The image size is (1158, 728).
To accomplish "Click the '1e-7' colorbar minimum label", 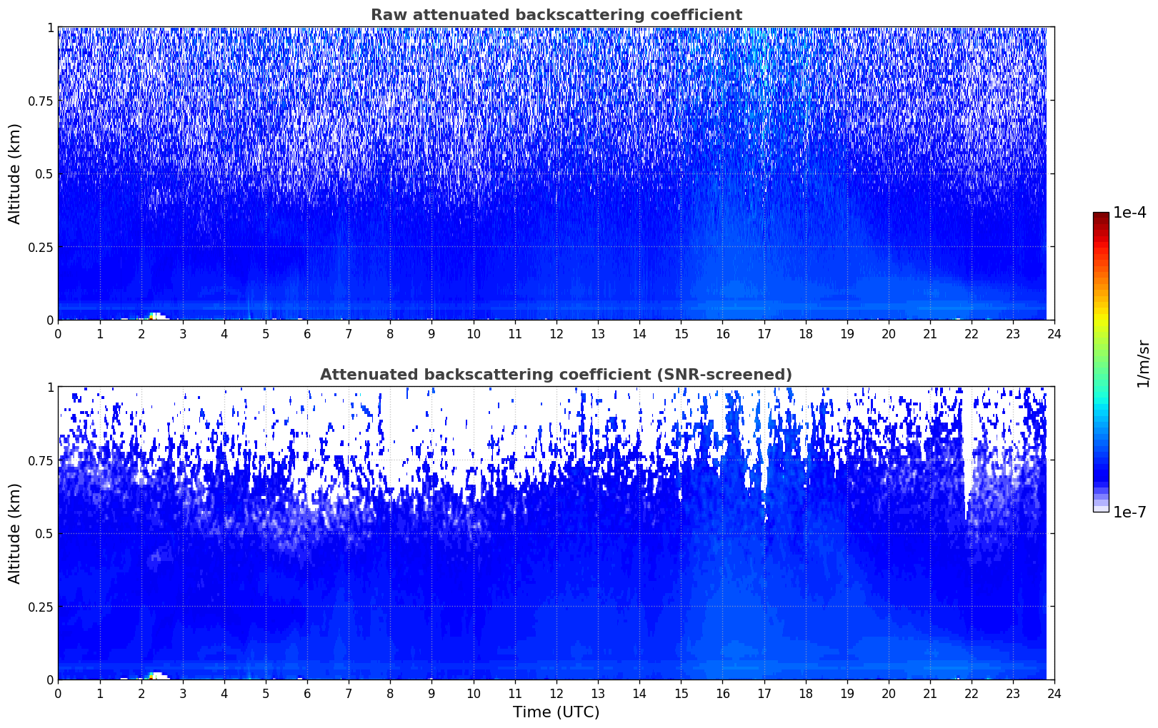I will tap(1129, 512).
